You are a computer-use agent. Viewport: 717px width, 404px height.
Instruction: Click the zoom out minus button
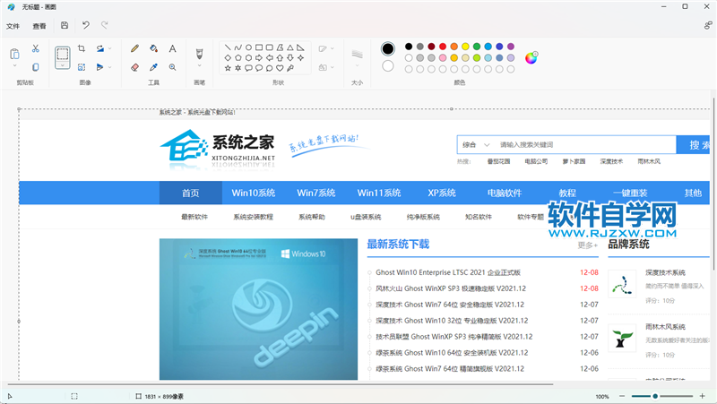tap(622, 396)
